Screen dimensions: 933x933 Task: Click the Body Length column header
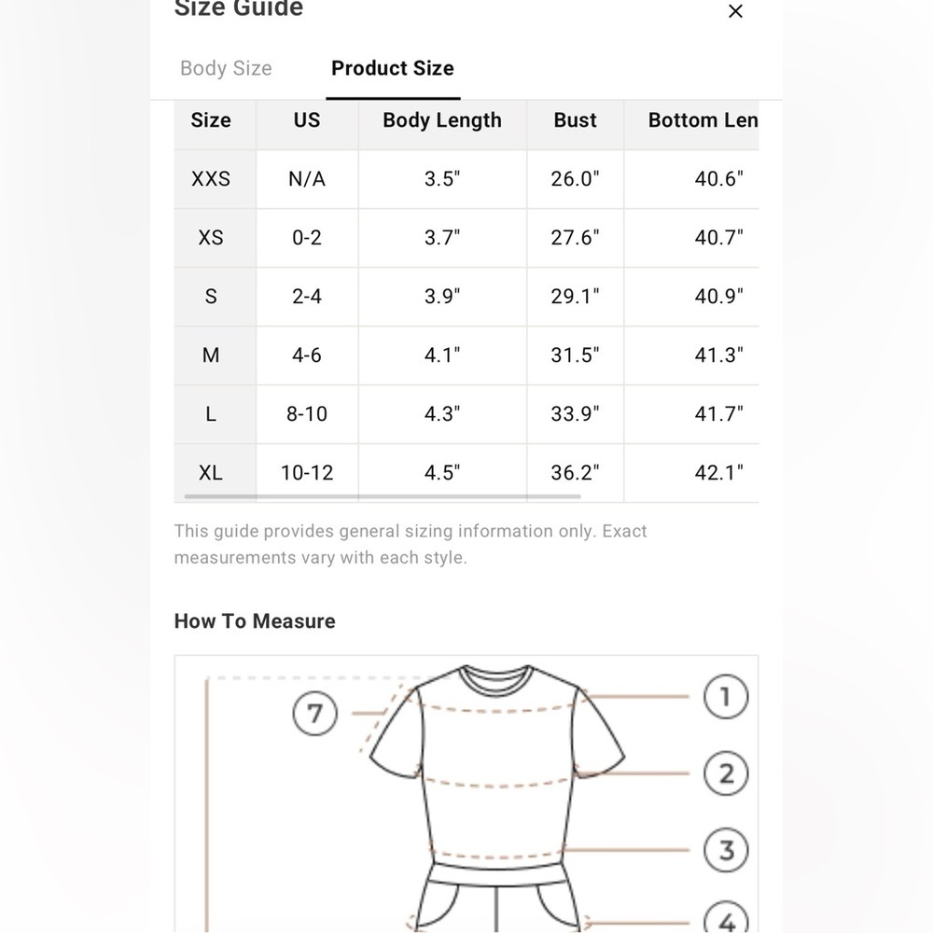pos(442,120)
